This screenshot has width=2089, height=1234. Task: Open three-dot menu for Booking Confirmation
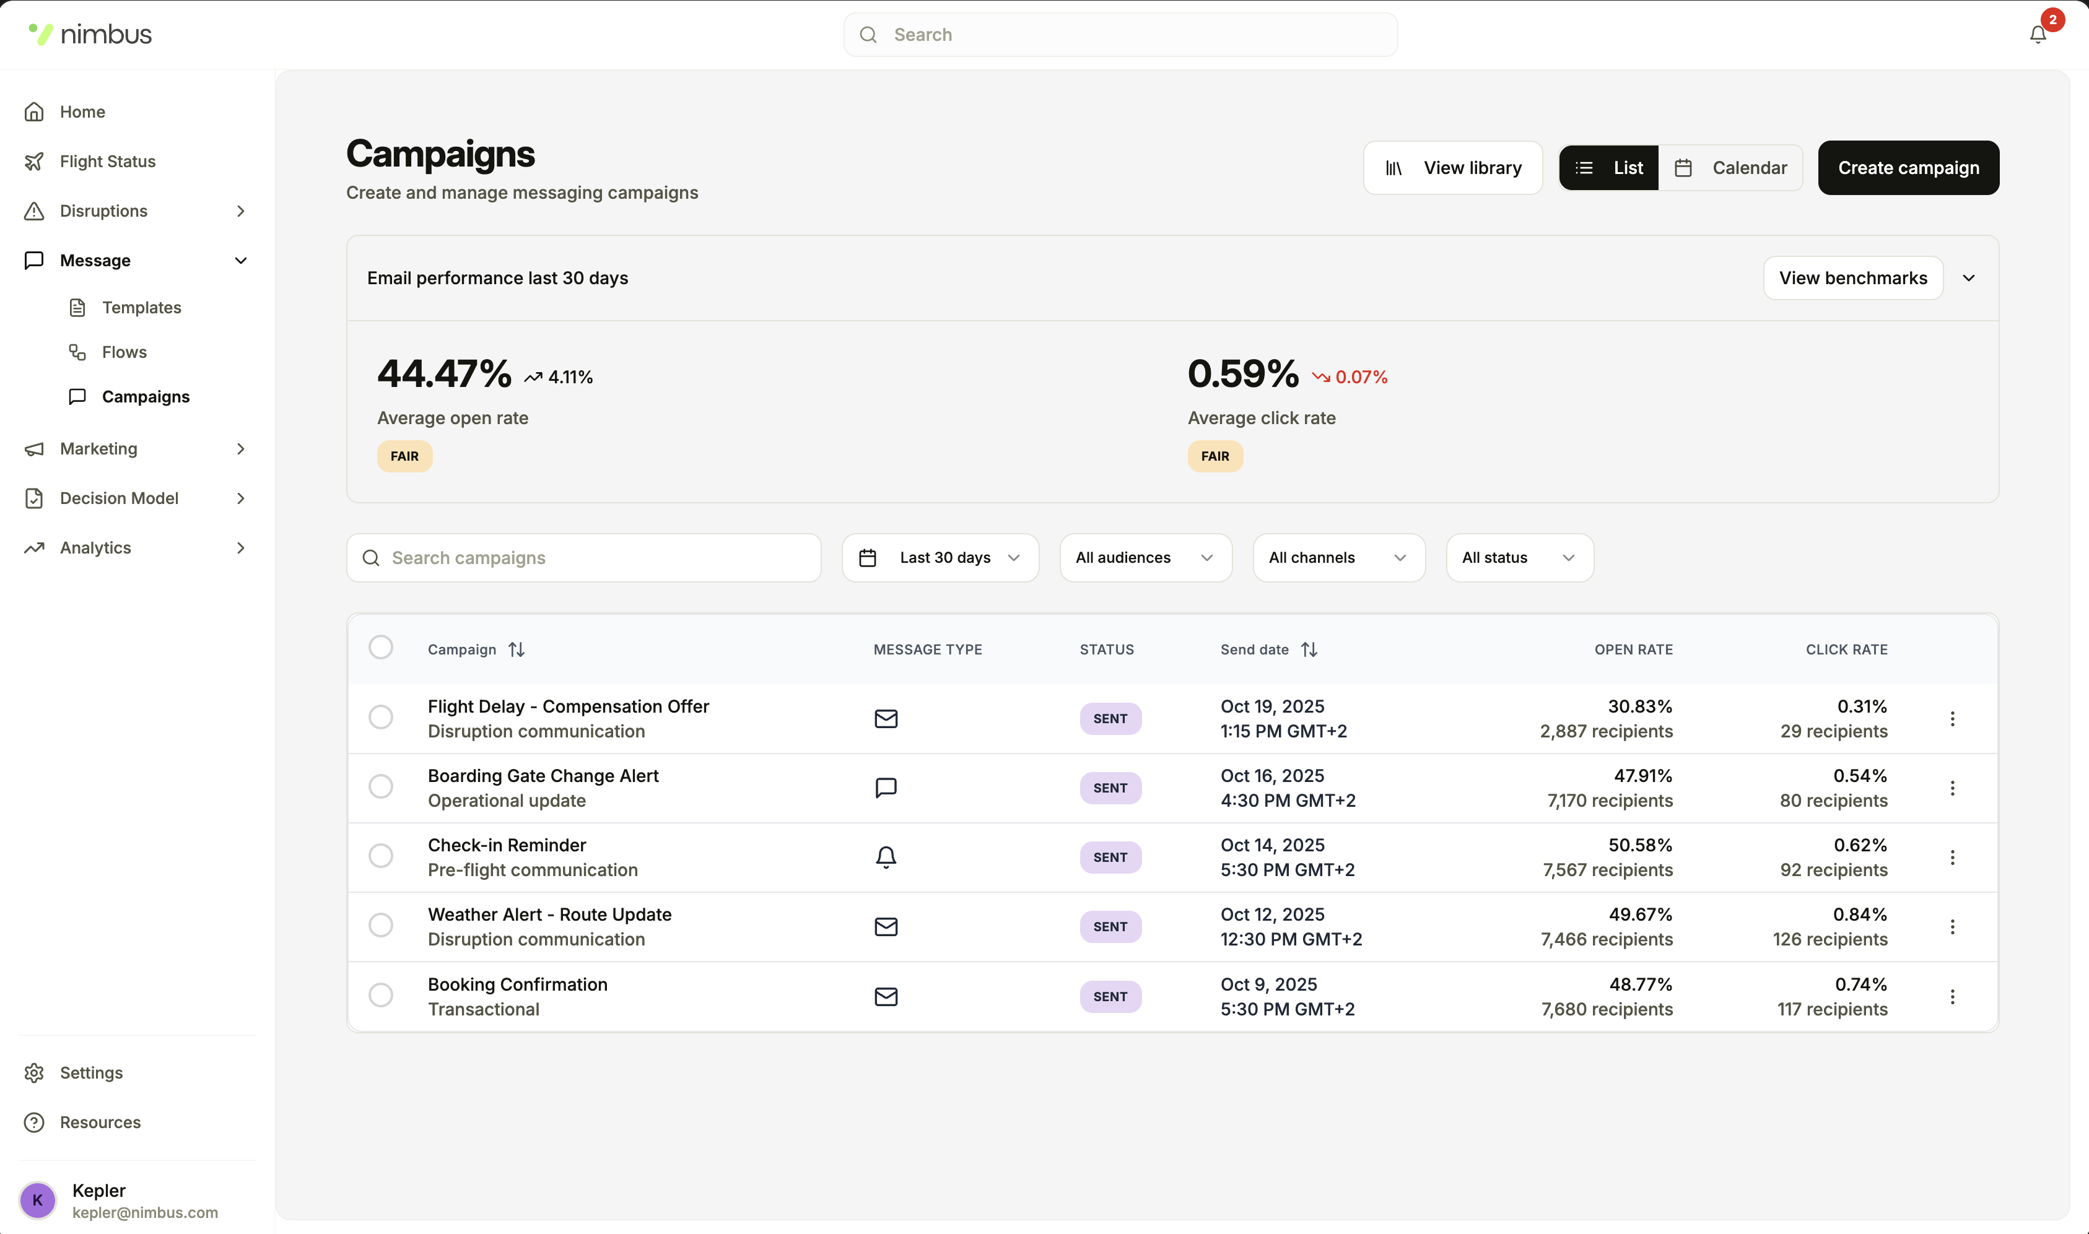(x=1952, y=996)
